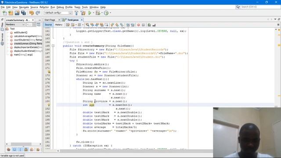Click the editor vertical scrollbar up arrow
This screenshot has height=158, width=281.
[x=276, y=29]
